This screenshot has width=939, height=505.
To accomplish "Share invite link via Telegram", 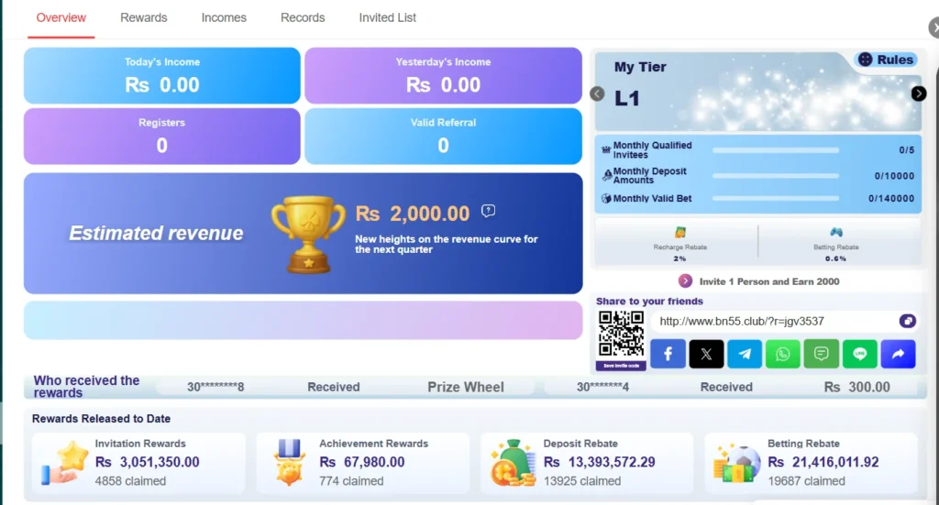I will 745,354.
